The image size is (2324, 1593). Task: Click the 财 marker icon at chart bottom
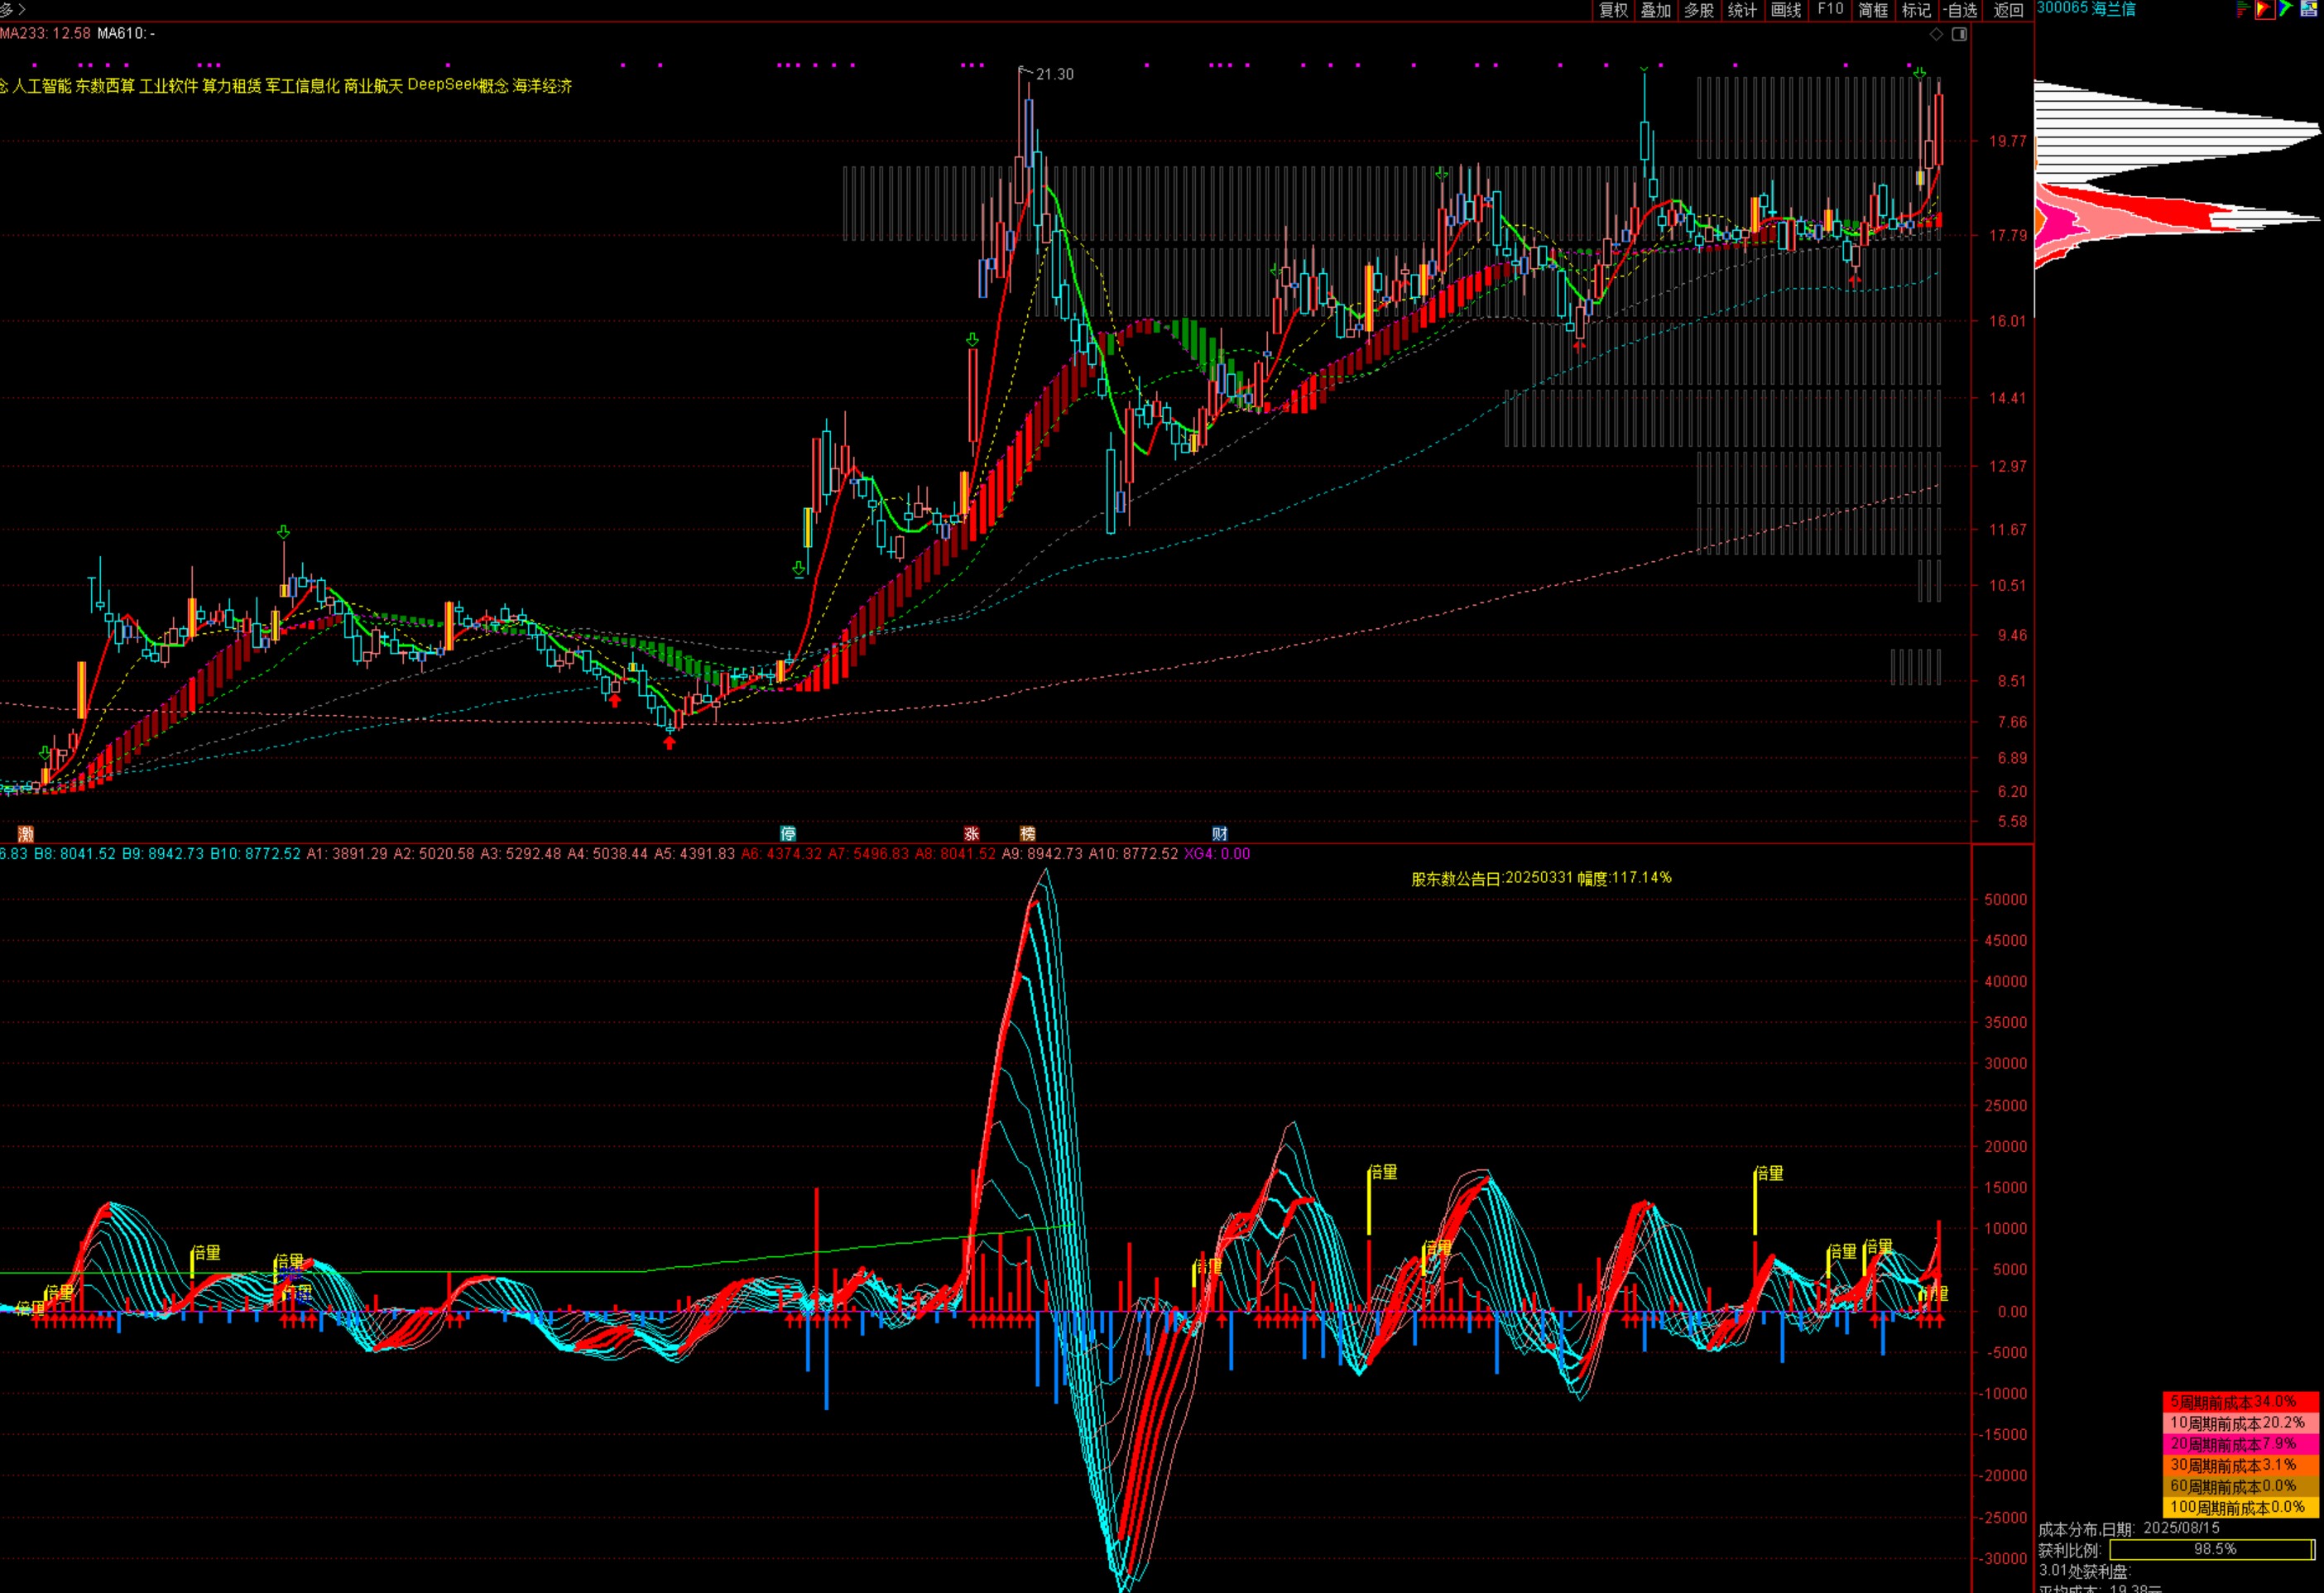tap(1220, 833)
